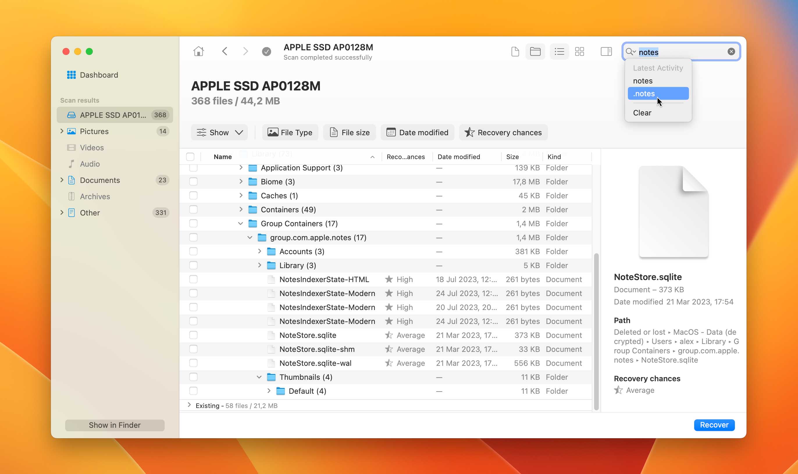This screenshot has width=798, height=474.
Task: Click the new folder creation icon
Action: [535, 51]
